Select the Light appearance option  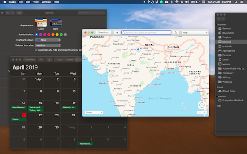click(41, 23)
